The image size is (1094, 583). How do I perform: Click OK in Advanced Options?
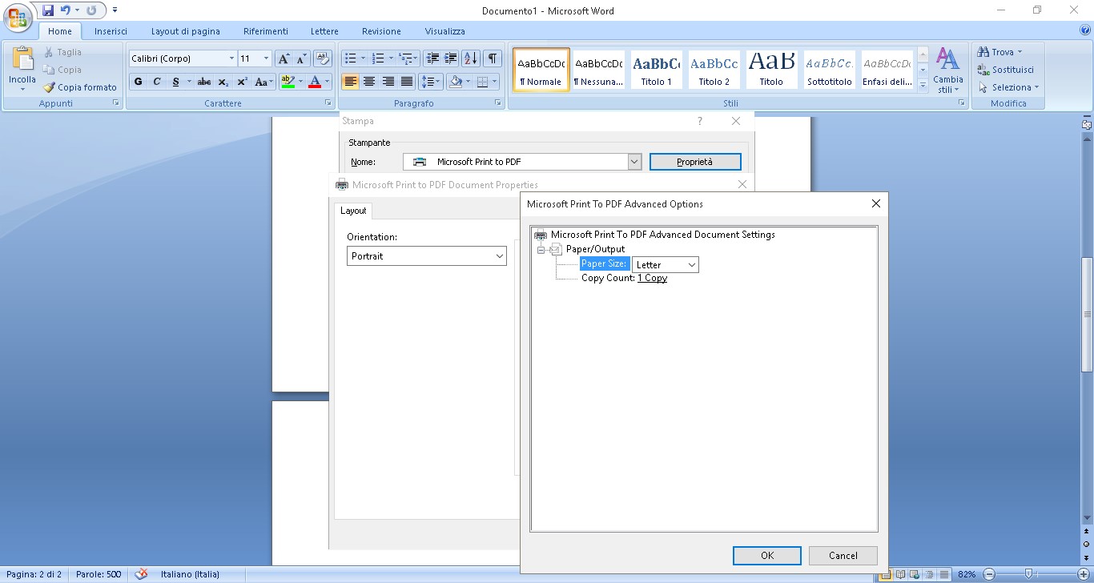tap(767, 555)
